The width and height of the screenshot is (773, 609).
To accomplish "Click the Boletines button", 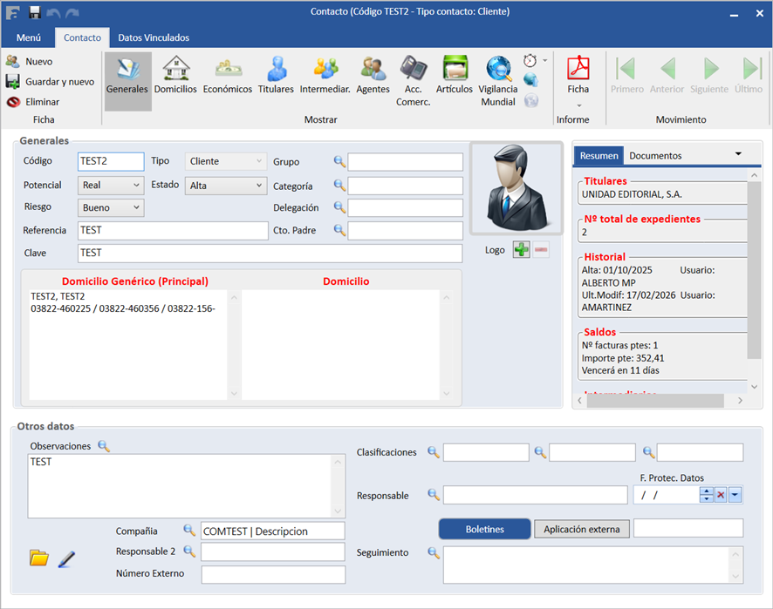I will (484, 529).
